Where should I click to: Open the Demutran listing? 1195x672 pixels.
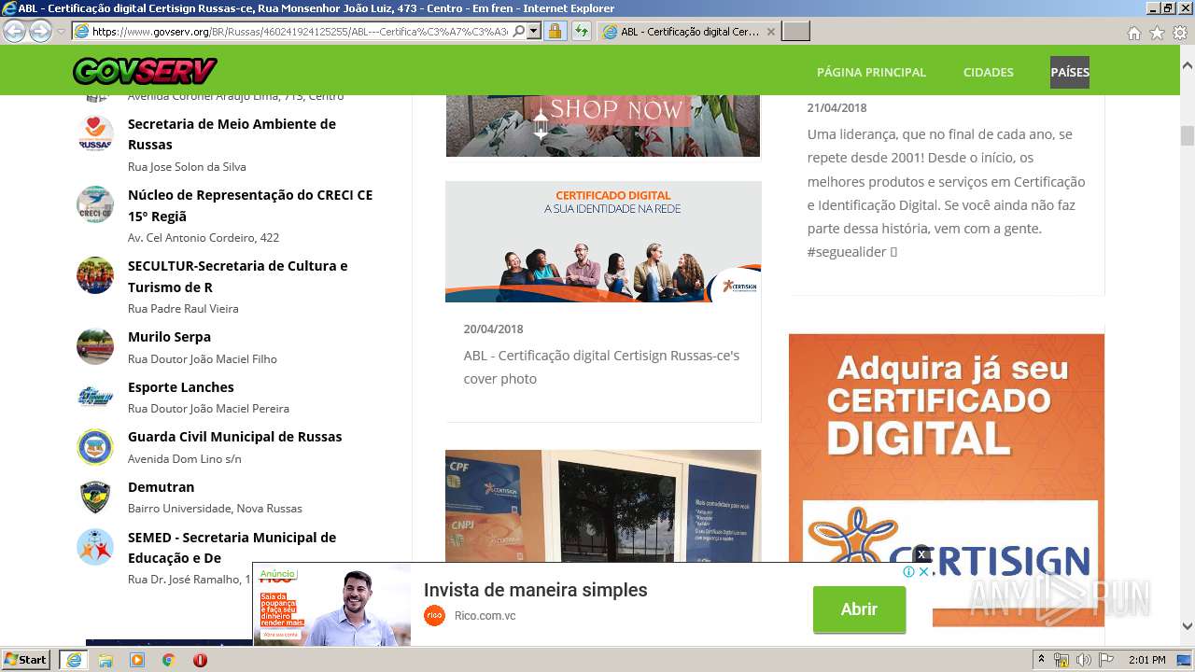click(x=162, y=486)
